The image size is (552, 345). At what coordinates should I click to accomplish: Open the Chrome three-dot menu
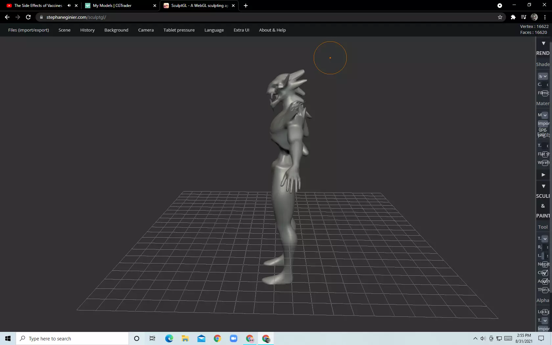click(x=545, y=17)
